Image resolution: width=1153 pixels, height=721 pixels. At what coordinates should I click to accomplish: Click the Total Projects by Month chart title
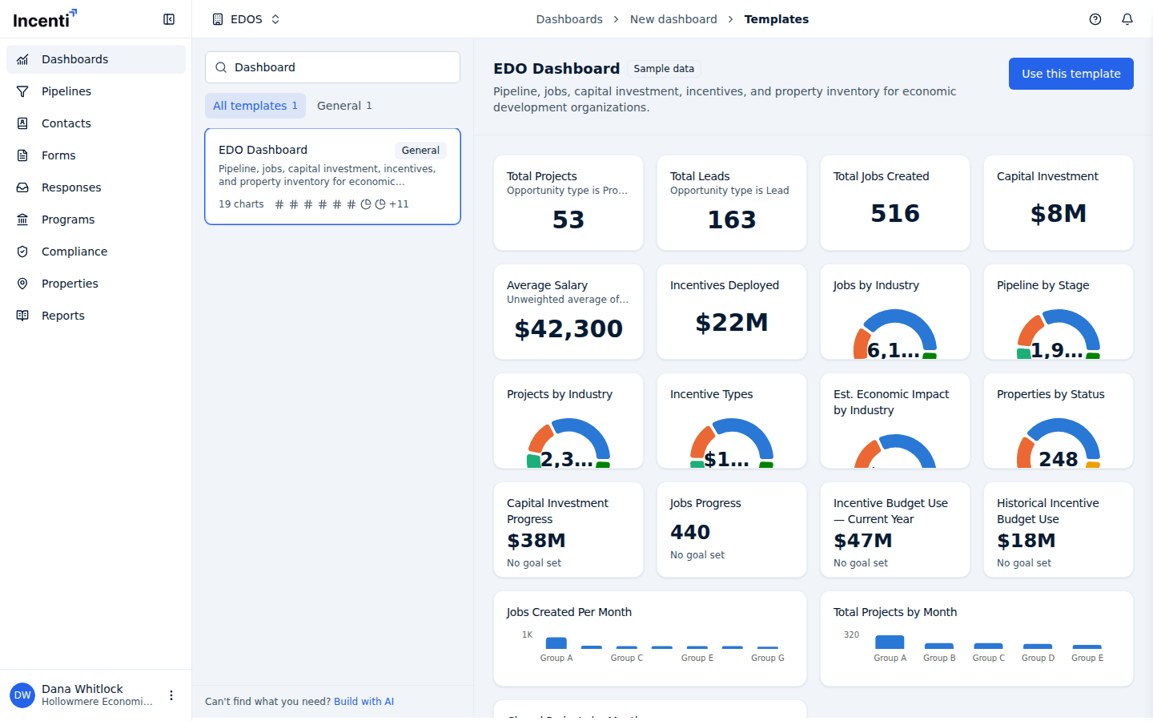[895, 612]
